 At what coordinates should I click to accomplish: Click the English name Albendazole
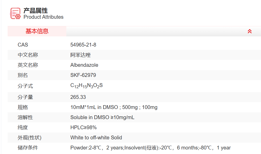[x=84, y=65]
